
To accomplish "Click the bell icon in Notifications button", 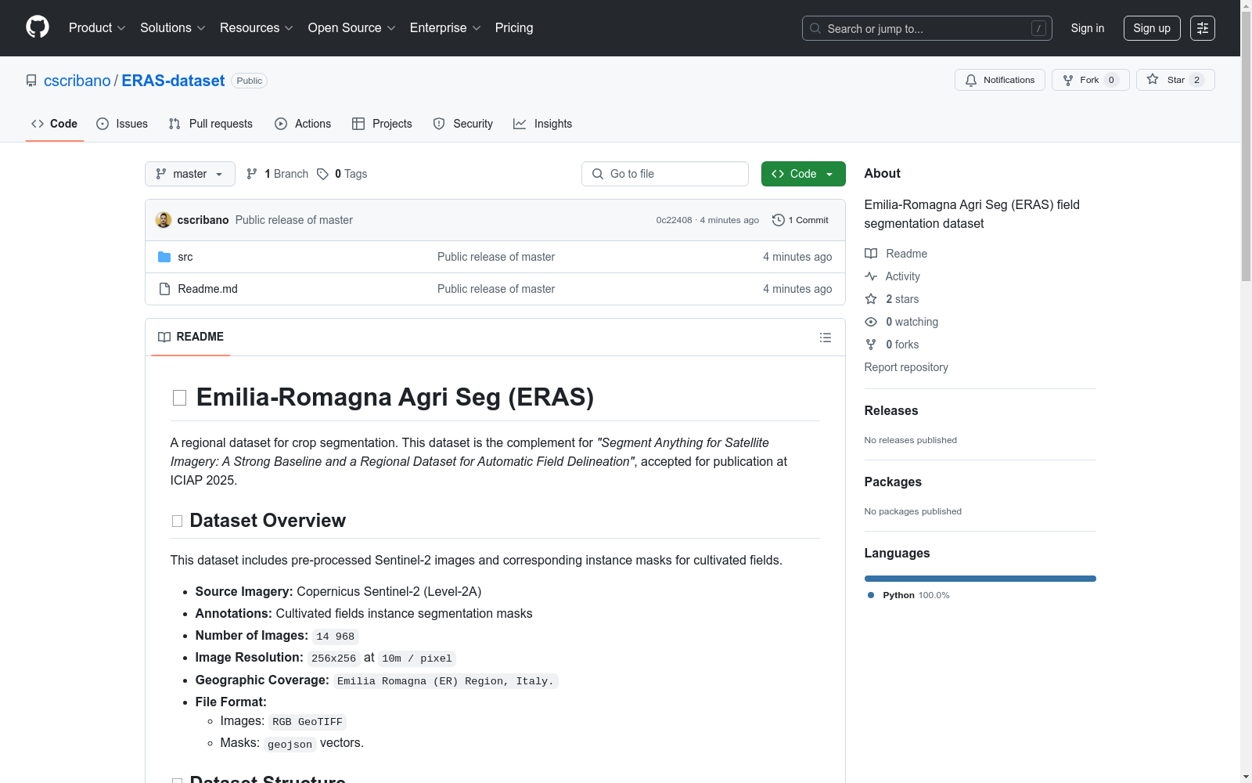I will click(971, 80).
